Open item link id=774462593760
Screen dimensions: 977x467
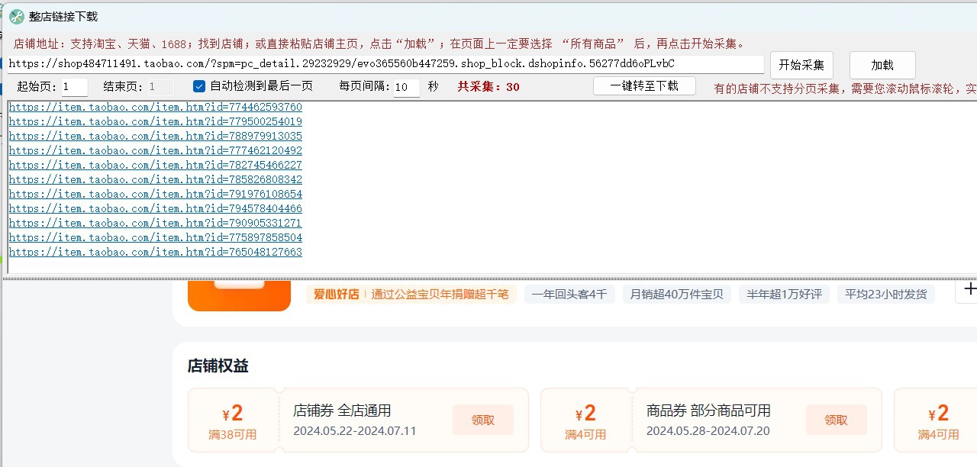(x=156, y=108)
